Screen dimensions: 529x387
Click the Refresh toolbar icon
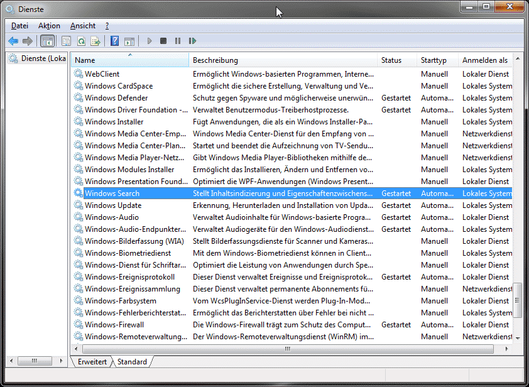point(81,41)
